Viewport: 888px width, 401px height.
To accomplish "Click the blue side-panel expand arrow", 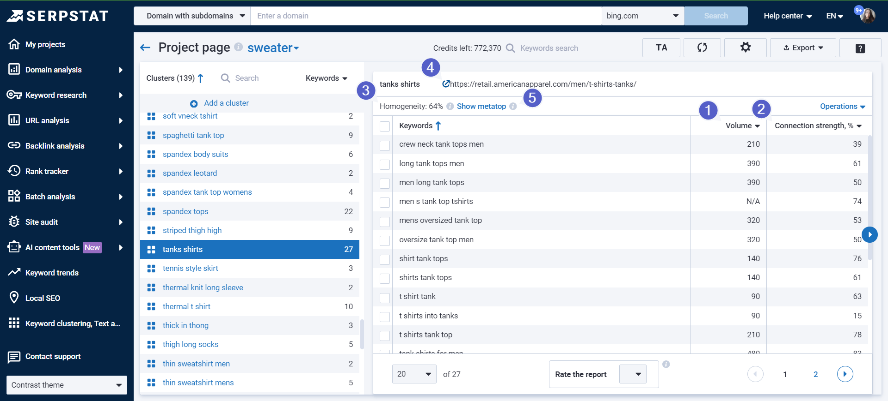I will tap(870, 234).
